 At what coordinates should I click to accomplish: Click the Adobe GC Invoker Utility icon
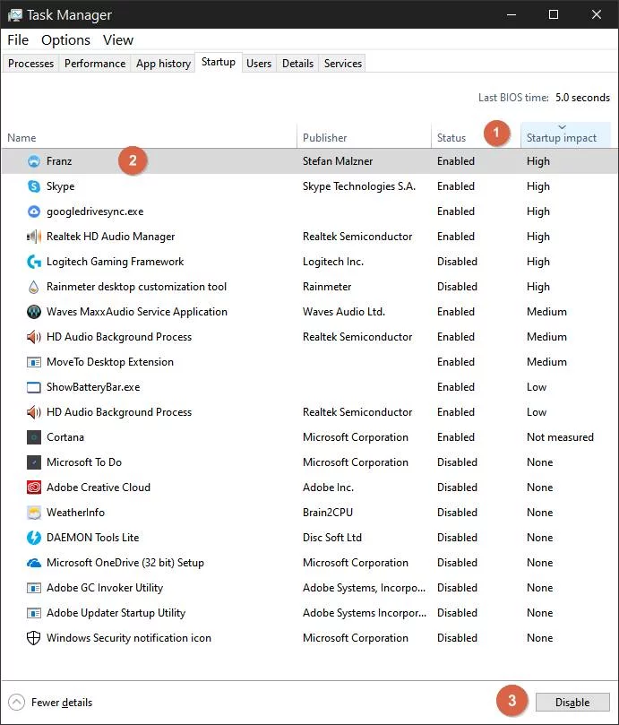click(34, 588)
